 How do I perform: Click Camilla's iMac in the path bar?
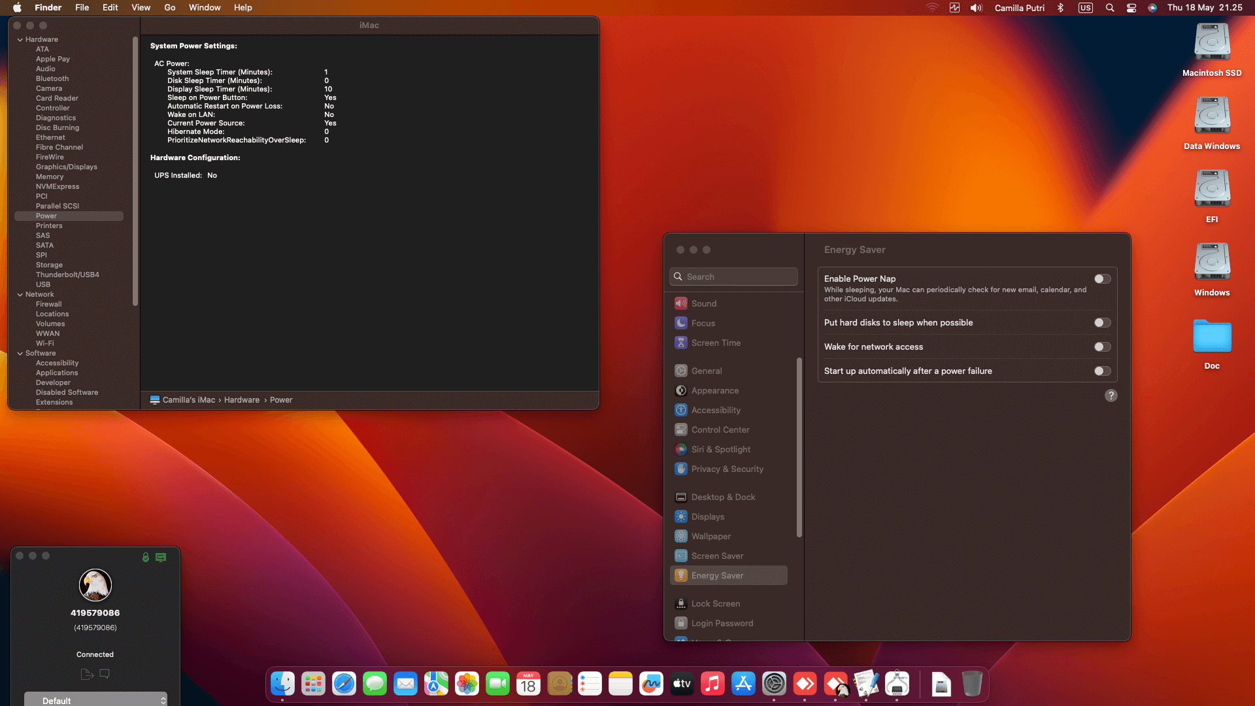coord(182,400)
